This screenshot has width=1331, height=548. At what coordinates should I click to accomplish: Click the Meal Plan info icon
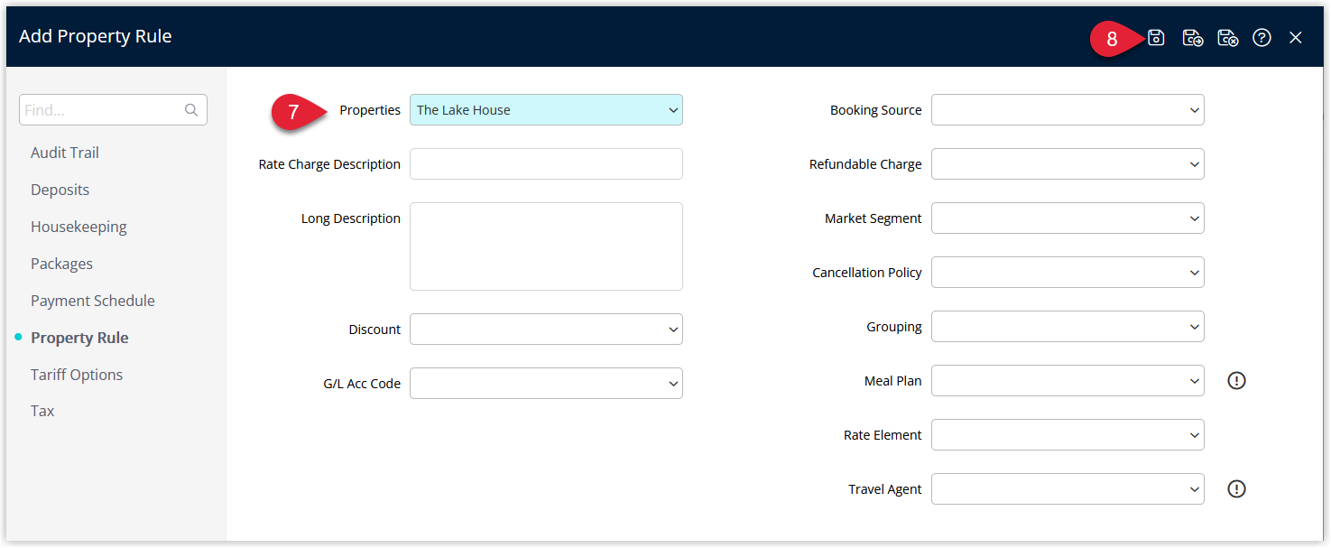click(1237, 381)
